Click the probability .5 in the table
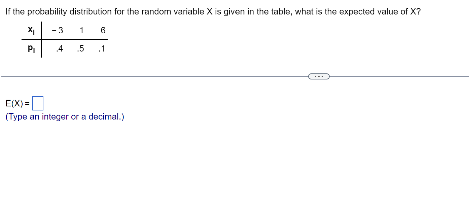Image resolution: width=469 pixels, height=200 pixels. click(81, 48)
